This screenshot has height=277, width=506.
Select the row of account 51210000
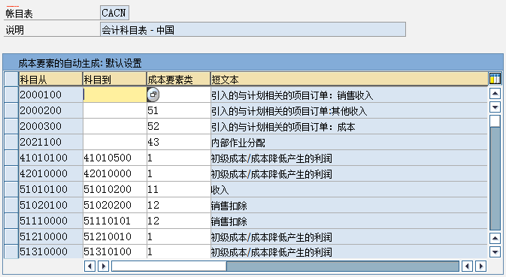click(x=11, y=236)
